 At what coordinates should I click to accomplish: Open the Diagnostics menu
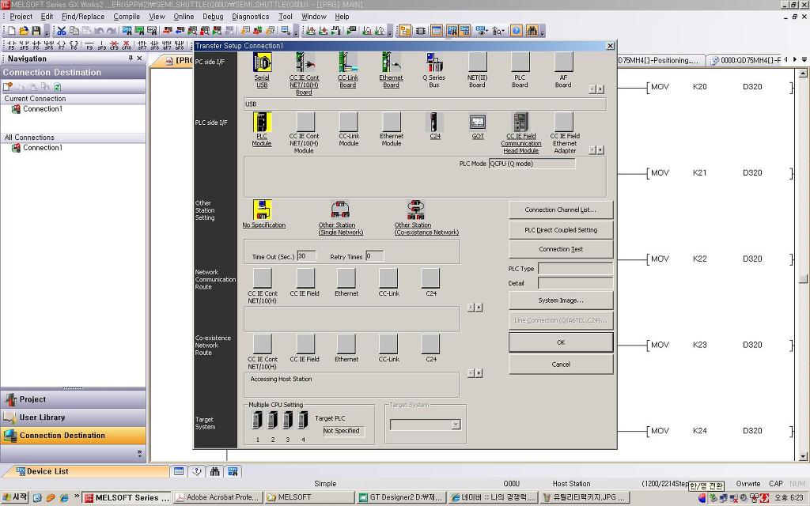[251, 17]
